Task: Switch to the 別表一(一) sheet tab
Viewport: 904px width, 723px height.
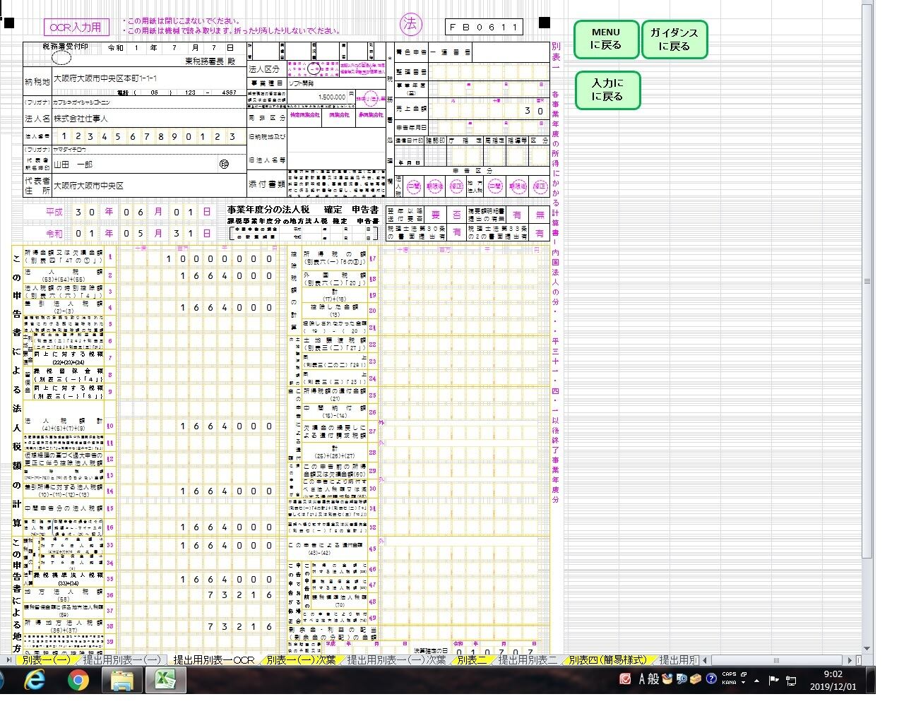Action: [x=46, y=660]
